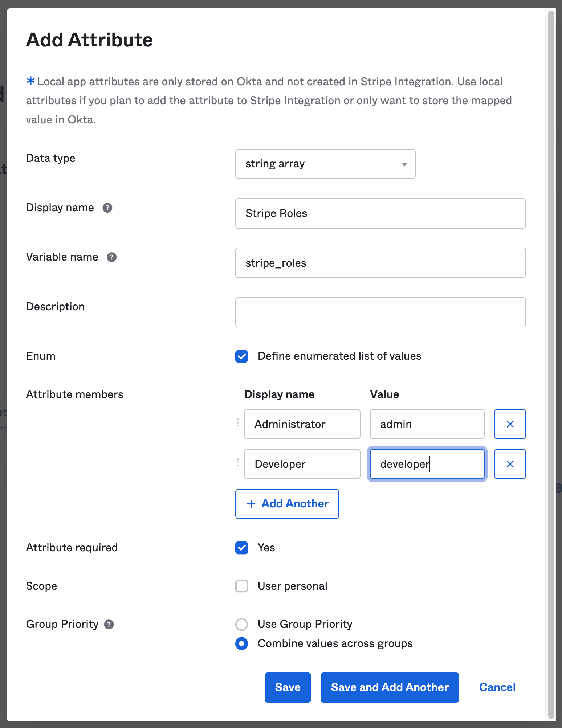The image size is (562, 728).
Task: Click the Add Attribute heading
Action: (89, 40)
